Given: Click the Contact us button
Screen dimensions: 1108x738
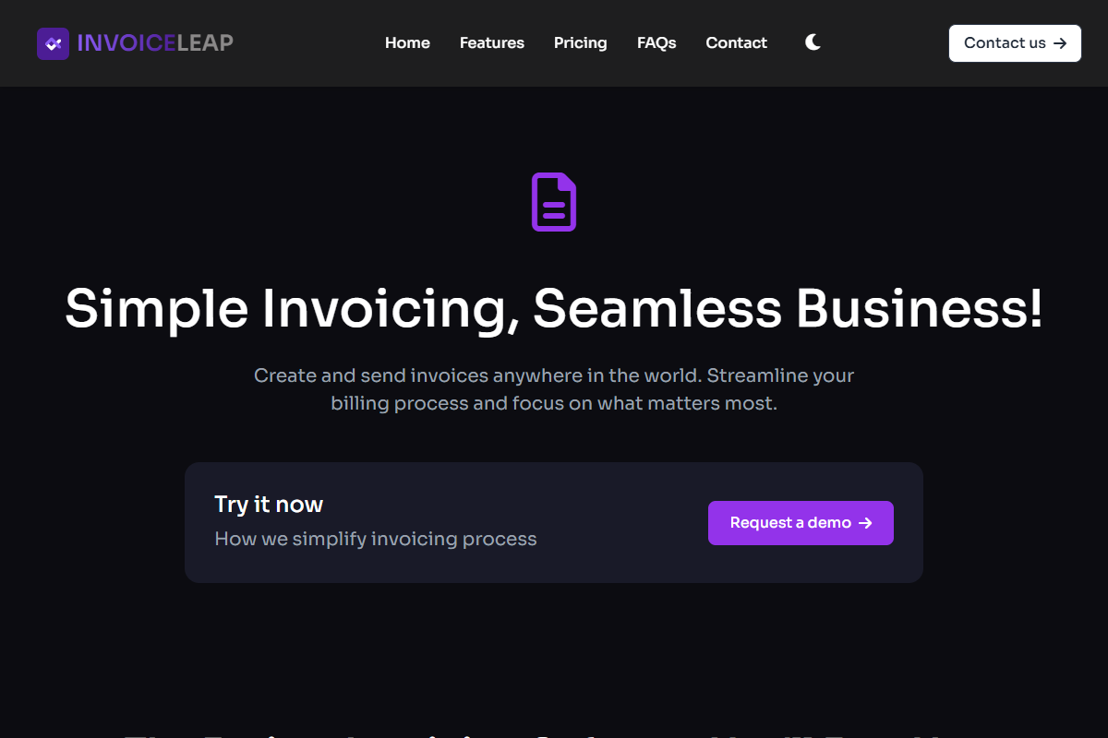Looking at the screenshot, I should point(1015,42).
